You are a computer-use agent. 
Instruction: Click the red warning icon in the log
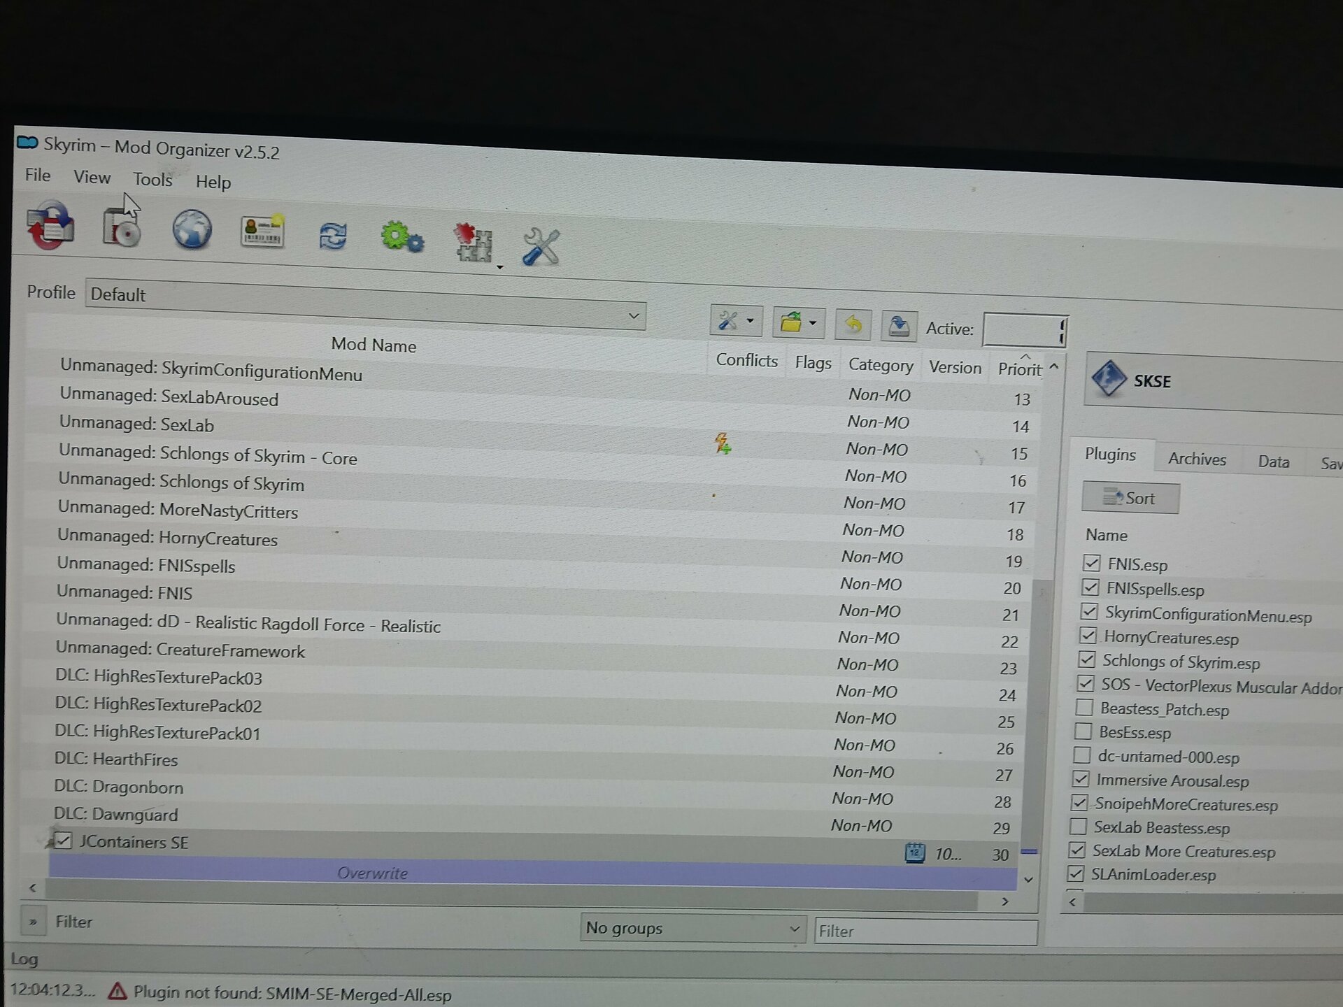tap(117, 991)
